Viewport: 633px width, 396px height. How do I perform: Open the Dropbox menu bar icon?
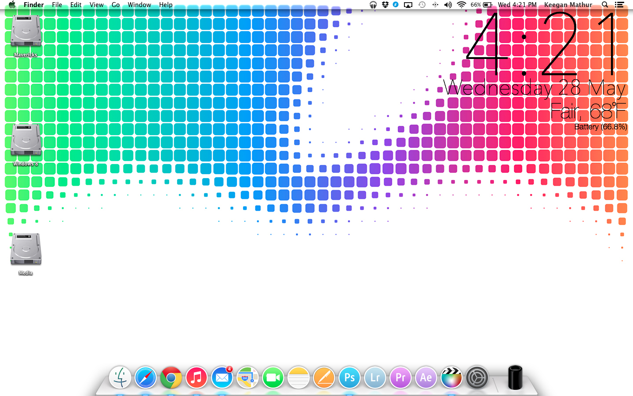coord(385,5)
